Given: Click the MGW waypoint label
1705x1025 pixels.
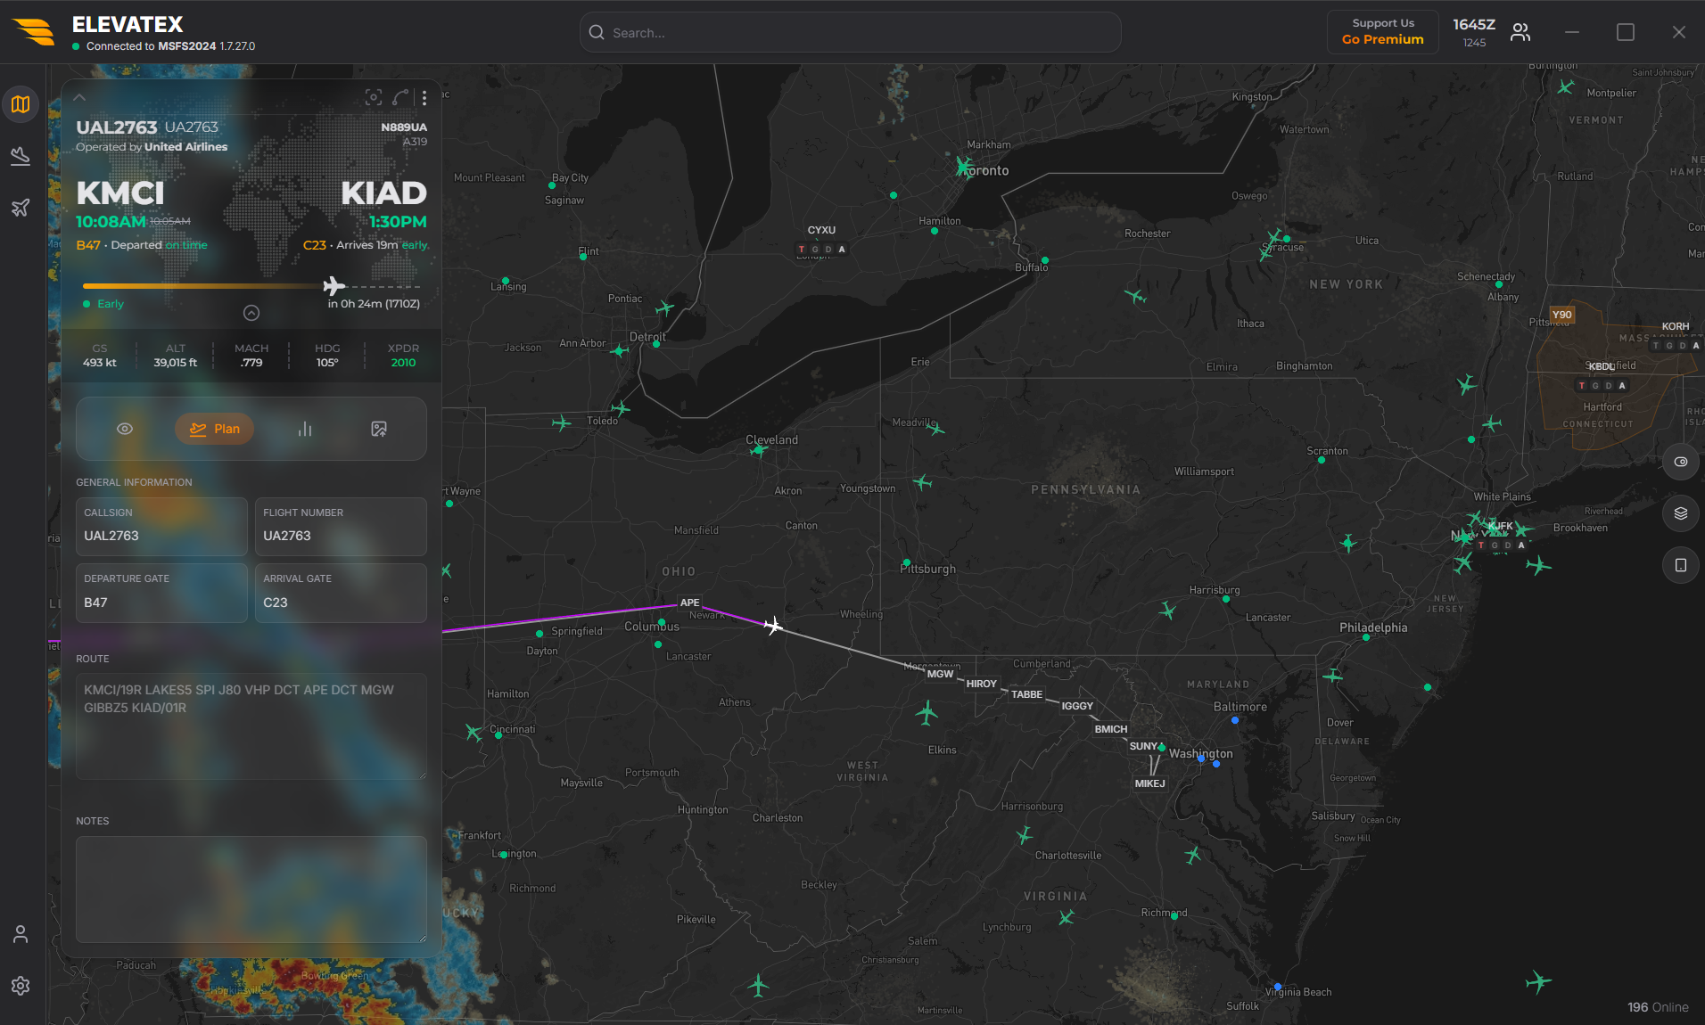Looking at the screenshot, I should 940,674.
